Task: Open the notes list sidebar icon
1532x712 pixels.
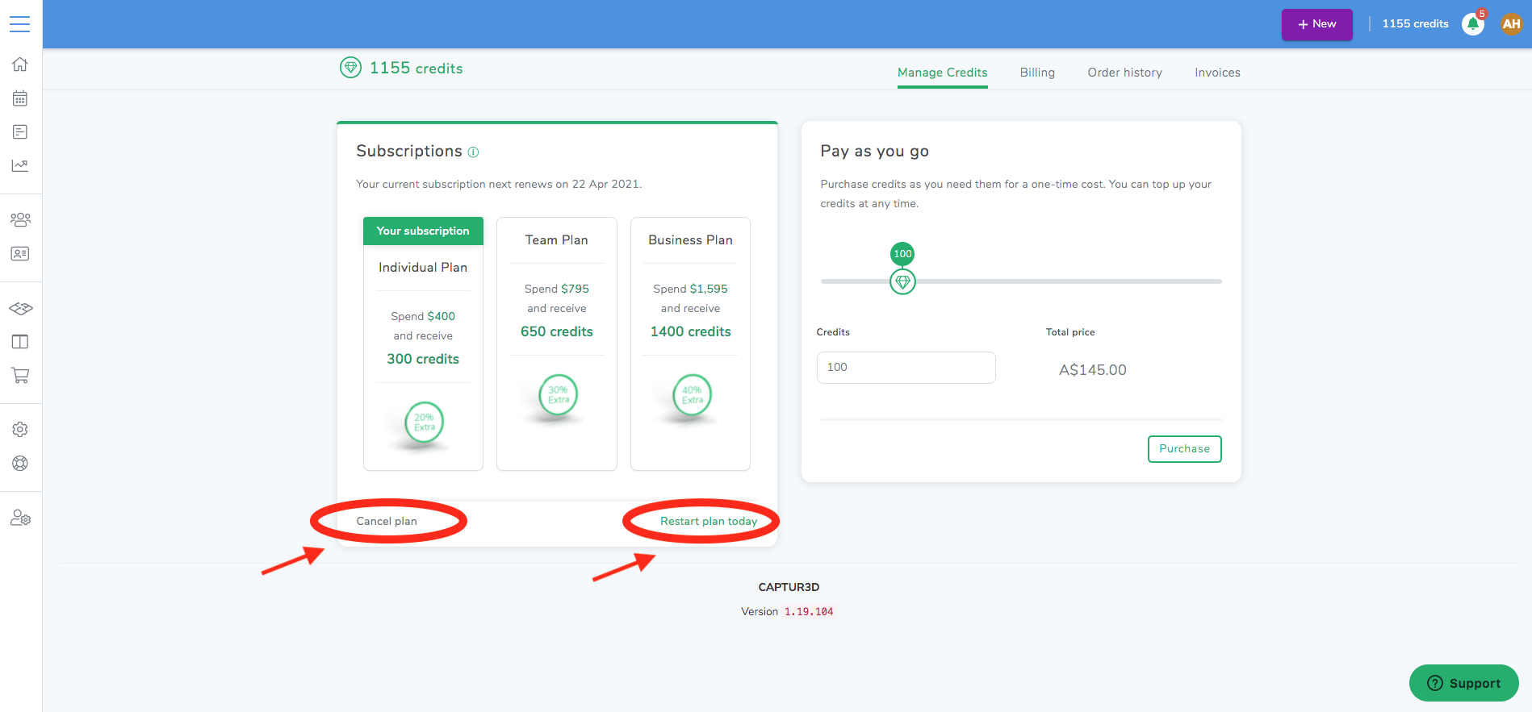Action: (20, 131)
